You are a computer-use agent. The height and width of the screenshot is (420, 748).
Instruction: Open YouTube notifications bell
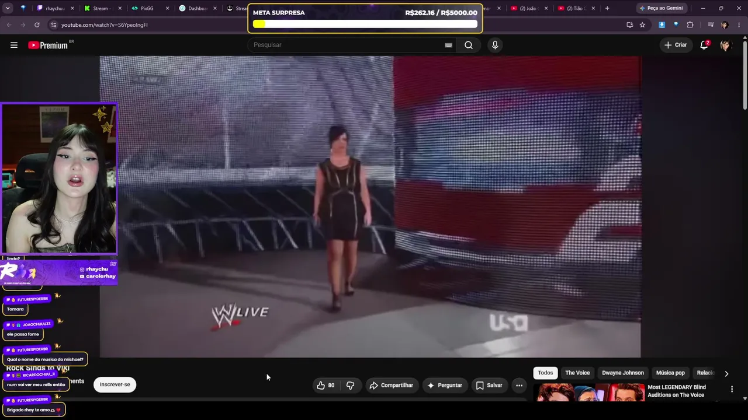point(704,45)
